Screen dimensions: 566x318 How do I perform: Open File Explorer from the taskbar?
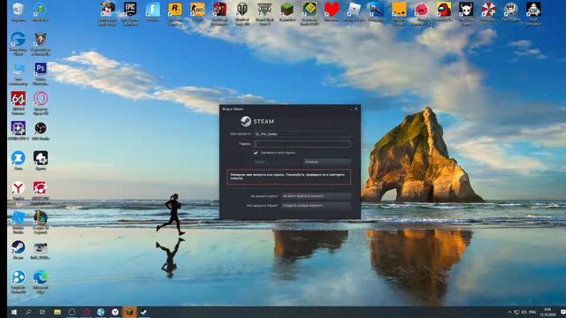57,312
